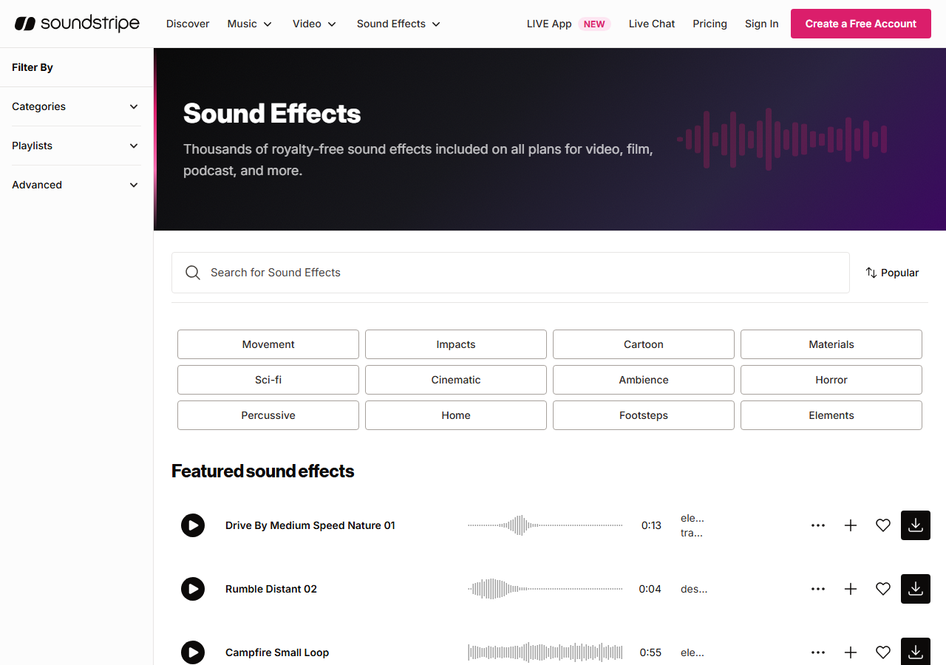Open the Video menu
Viewport: 946px width, 665px height.
pyautogui.click(x=315, y=24)
